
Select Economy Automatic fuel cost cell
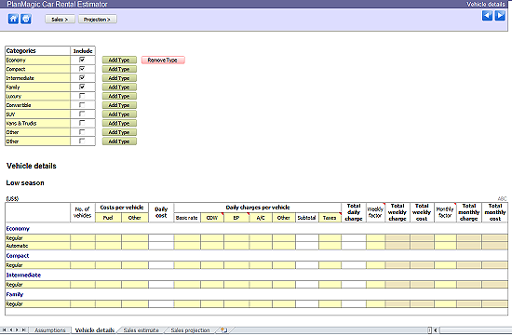point(108,246)
